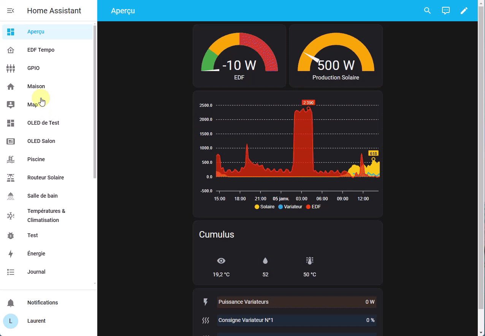Open Températures & Climatisation sidebar entry
The width and height of the screenshot is (485, 336).
click(48, 216)
